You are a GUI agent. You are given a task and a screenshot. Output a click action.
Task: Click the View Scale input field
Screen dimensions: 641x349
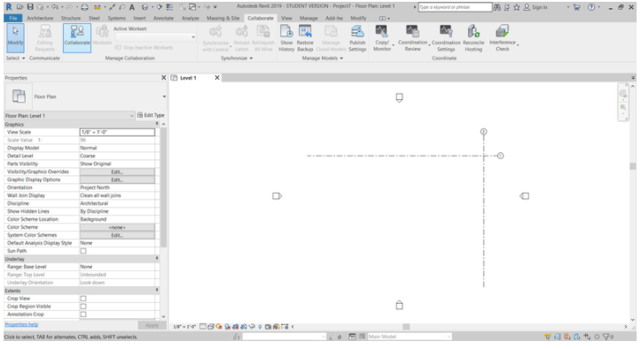[117, 132]
